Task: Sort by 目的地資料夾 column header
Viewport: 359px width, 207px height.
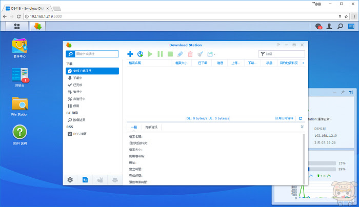Action: pyautogui.click(x=289, y=63)
